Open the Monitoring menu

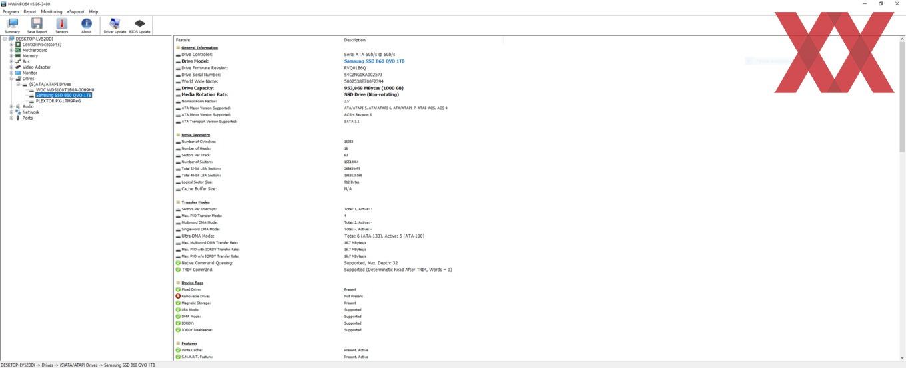[51, 11]
